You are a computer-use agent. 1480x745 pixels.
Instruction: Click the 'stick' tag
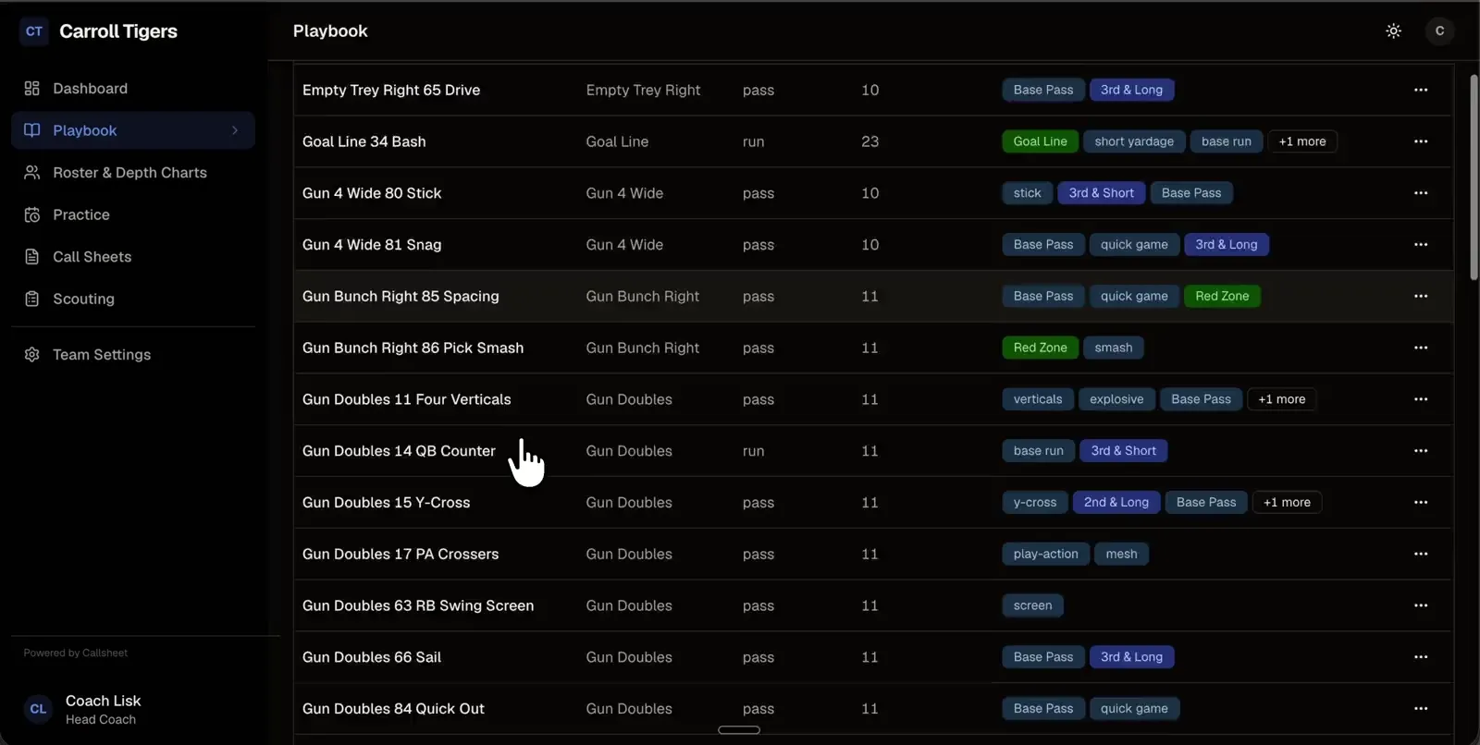[1027, 193]
